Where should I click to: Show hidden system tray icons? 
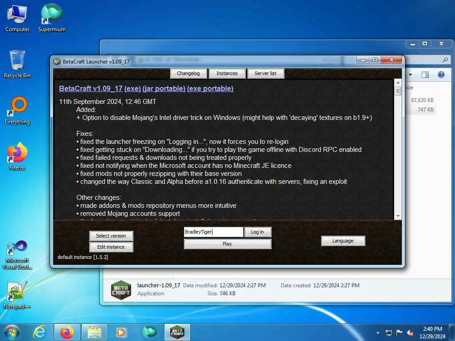pyautogui.click(x=378, y=333)
